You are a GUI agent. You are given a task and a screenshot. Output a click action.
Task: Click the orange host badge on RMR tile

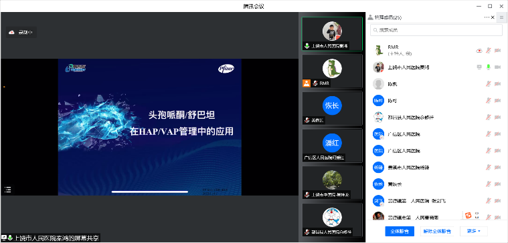[306, 83]
